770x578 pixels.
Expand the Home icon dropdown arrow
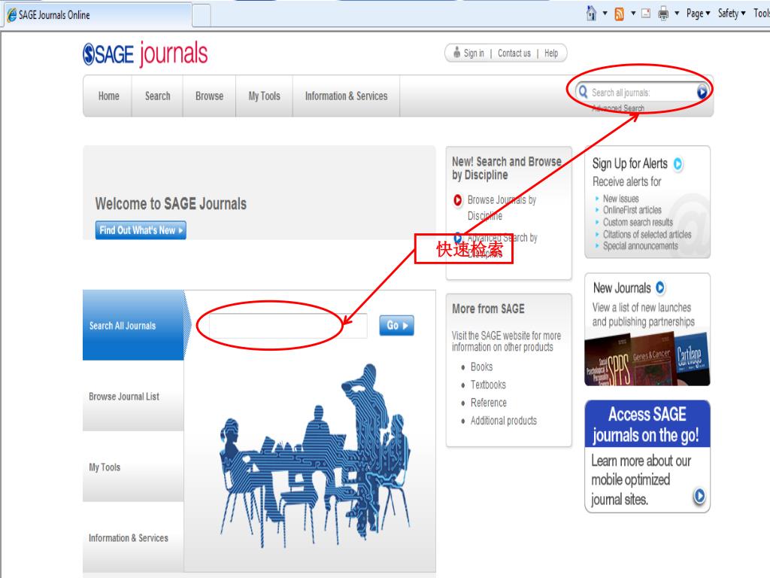click(x=605, y=14)
